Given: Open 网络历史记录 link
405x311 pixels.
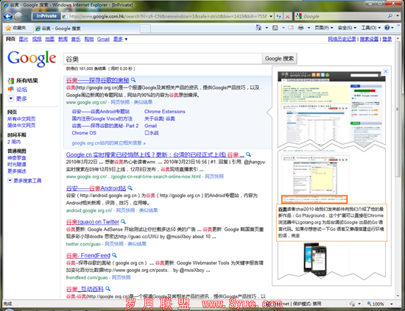Looking at the screenshot, I should pyautogui.click(x=342, y=39).
